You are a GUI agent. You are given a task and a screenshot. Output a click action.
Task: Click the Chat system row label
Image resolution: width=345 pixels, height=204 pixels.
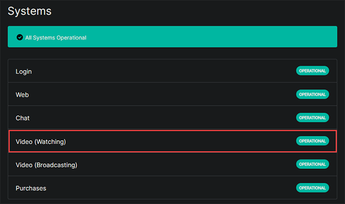point(23,118)
